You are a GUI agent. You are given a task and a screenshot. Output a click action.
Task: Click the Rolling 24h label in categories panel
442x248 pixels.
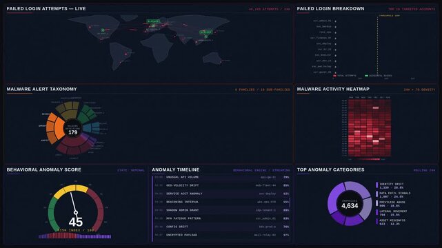pos(424,170)
